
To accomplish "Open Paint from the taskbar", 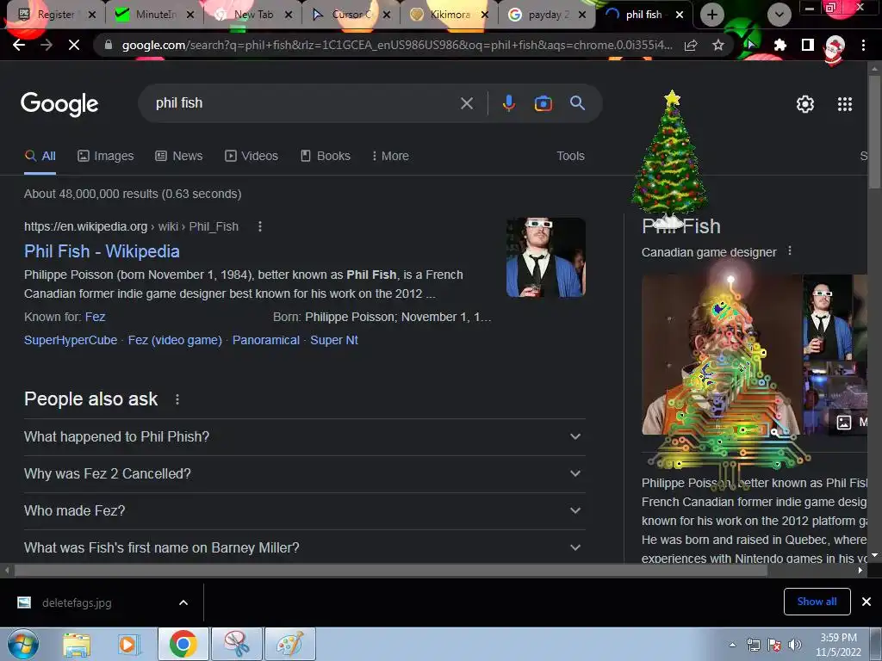I will point(289,644).
